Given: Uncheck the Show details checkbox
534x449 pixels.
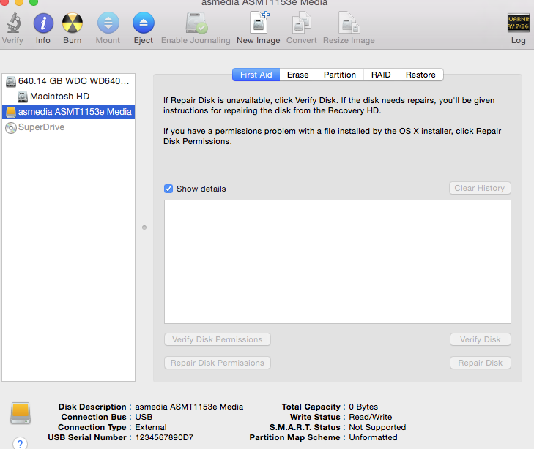Looking at the screenshot, I should 168,189.
